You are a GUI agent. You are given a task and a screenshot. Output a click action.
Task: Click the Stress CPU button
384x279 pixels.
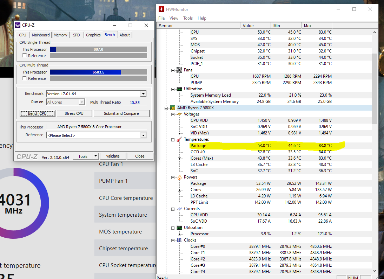click(74, 113)
